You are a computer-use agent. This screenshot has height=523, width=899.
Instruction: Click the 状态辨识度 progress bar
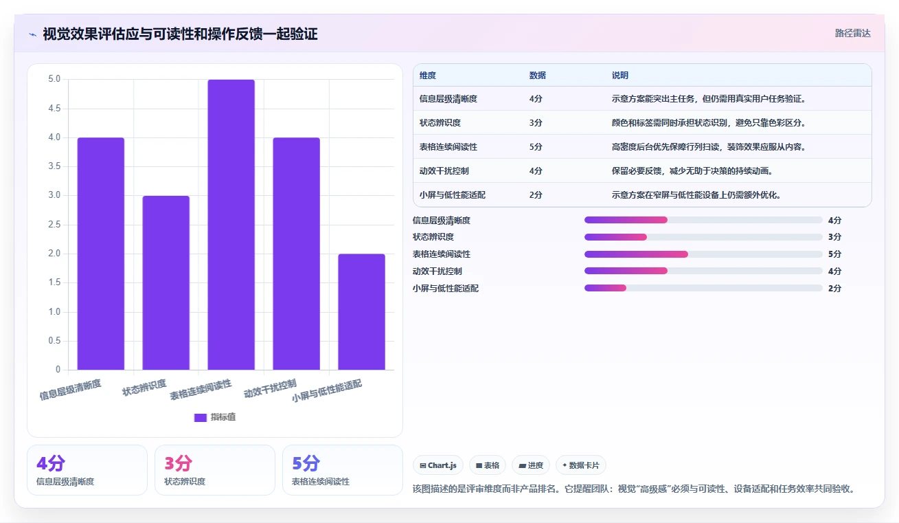703,237
